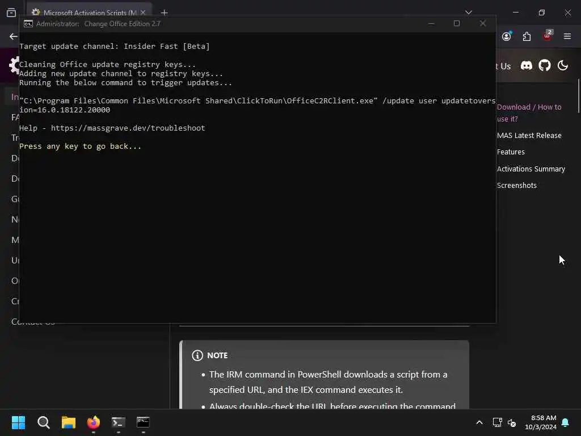Viewport: 581px width, 436px height.
Task: Click the NOTE info icon
Action: pos(197,355)
